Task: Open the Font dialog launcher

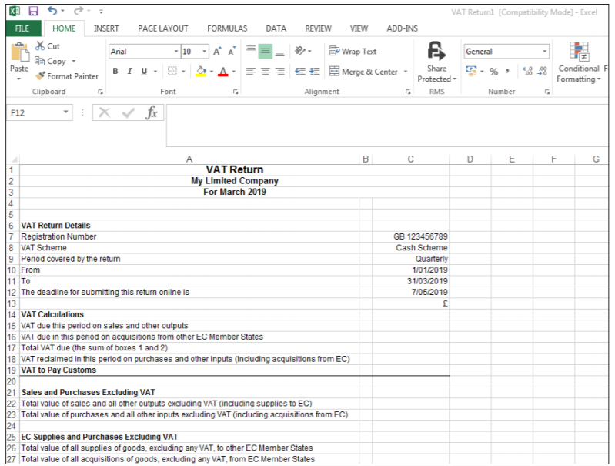Action: pos(236,92)
